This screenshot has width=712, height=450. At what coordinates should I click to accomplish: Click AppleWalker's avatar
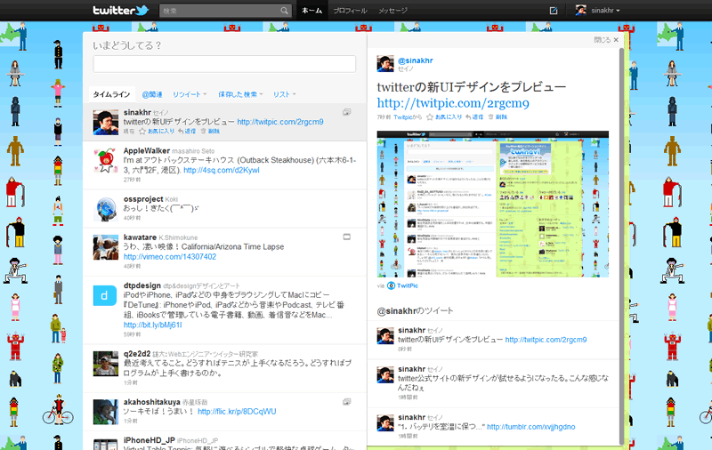click(x=106, y=160)
